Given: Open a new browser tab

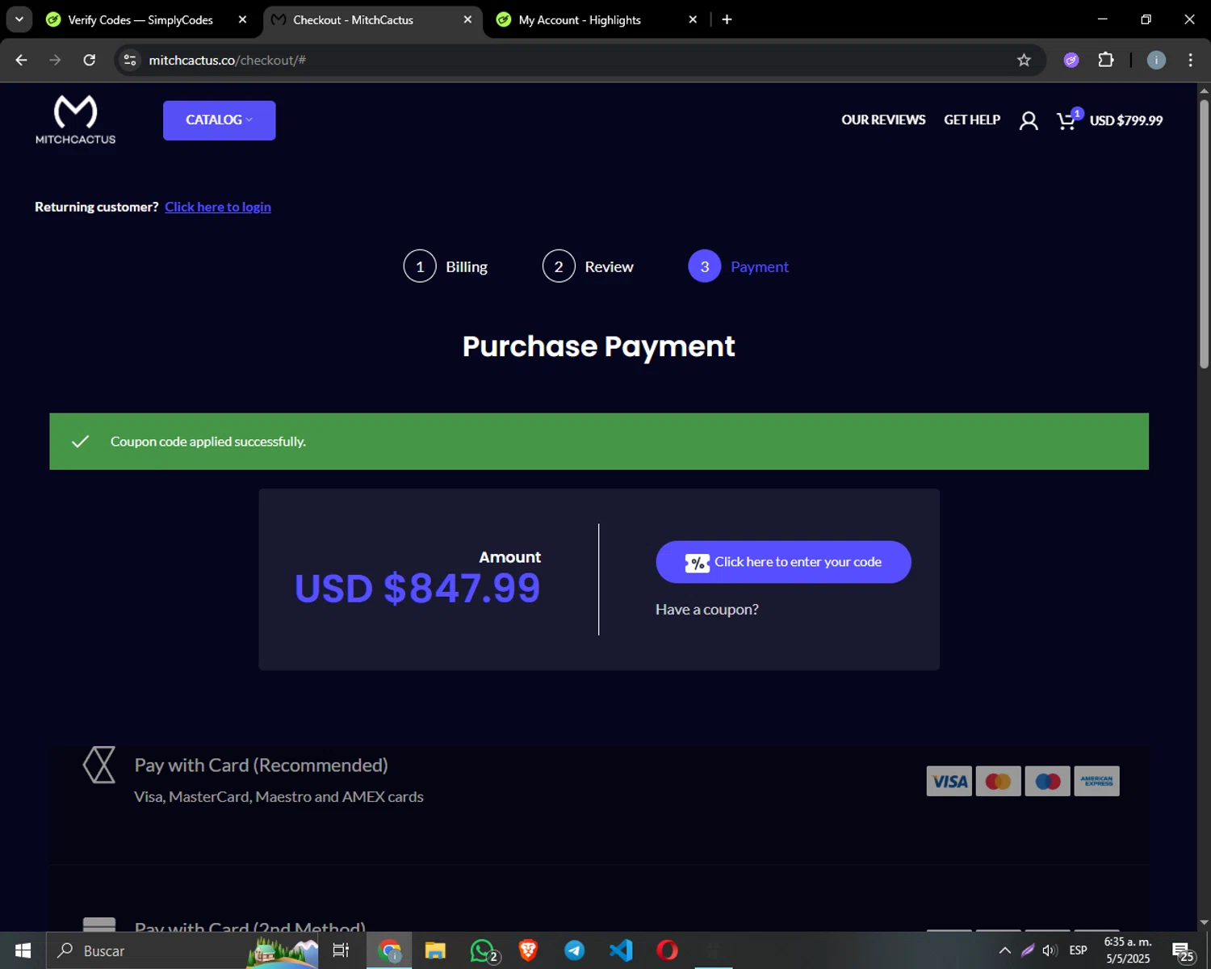Looking at the screenshot, I should [x=727, y=19].
